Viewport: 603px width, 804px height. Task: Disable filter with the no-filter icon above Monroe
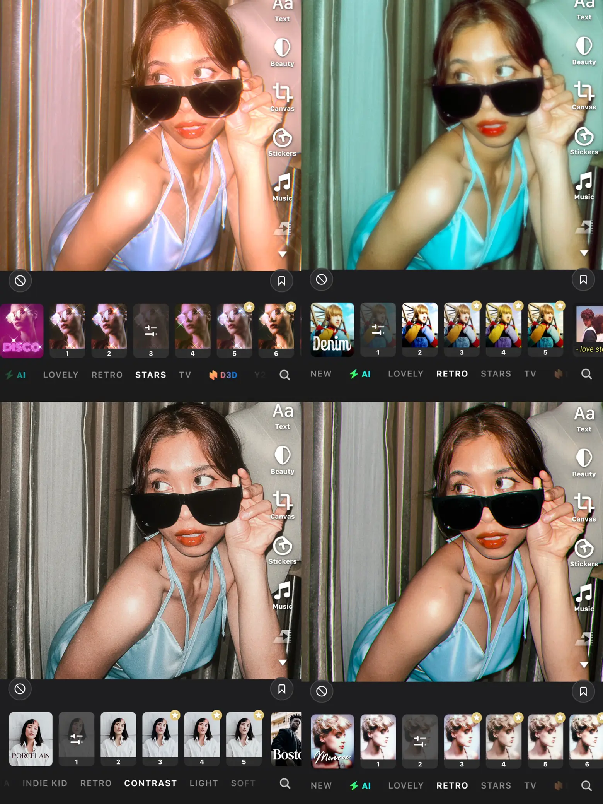coord(322,691)
